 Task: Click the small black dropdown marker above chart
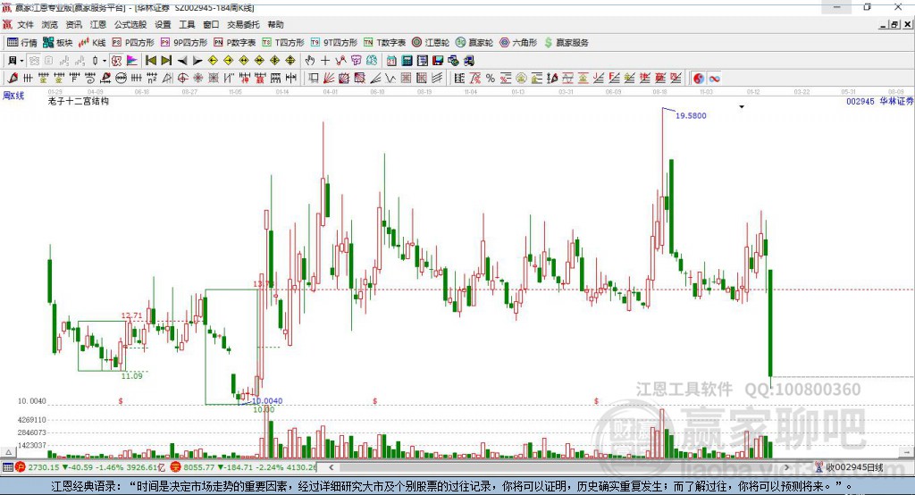742,107
